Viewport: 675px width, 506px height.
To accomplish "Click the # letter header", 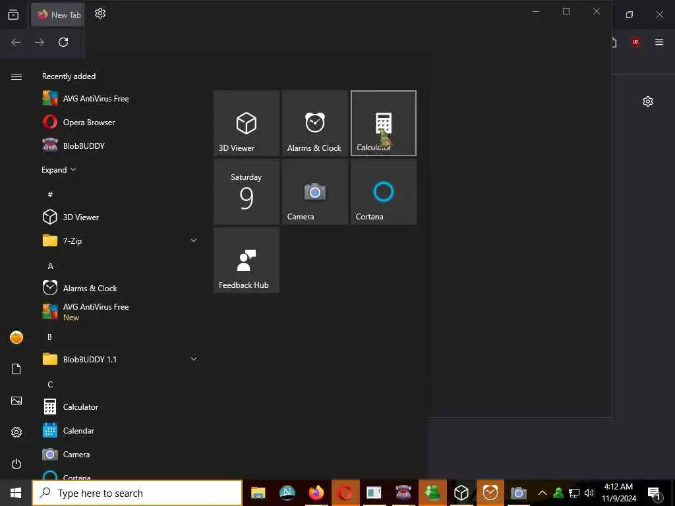I will (50, 194).
